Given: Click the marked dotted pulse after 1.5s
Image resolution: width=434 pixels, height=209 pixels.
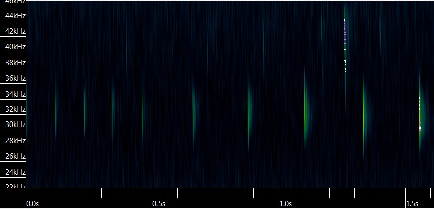Looking at the screenshot, I should tap(420, 114).
